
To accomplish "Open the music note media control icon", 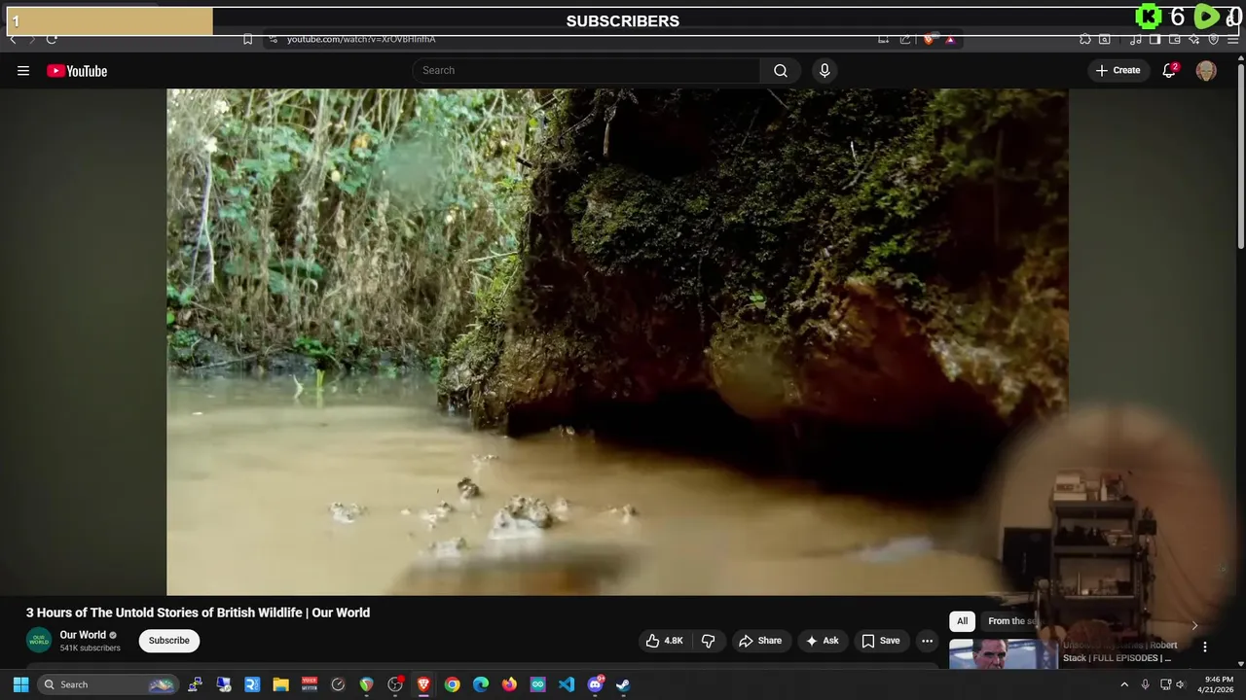I will pyautogui.click(x=1136, y=39).
